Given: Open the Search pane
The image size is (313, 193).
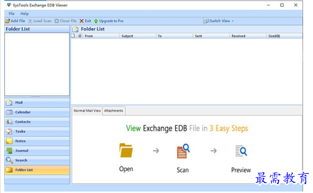Looking at the screenshot, I should 21,160.
